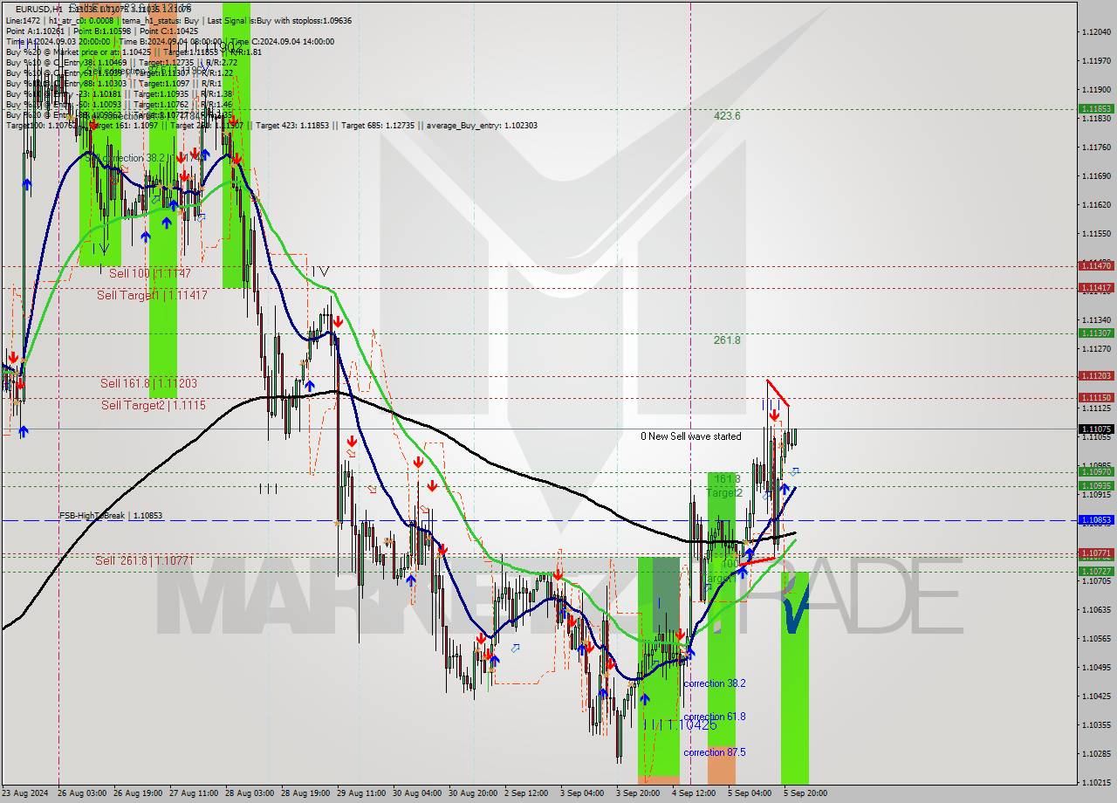Click the 1.10285 price scale value
The height and width of the screenshot is (803, 1117).
click(x=1095, y=753)
